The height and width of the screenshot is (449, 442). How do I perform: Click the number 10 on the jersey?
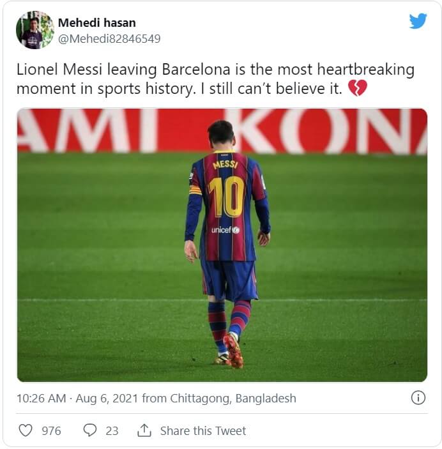pos(225,196)
